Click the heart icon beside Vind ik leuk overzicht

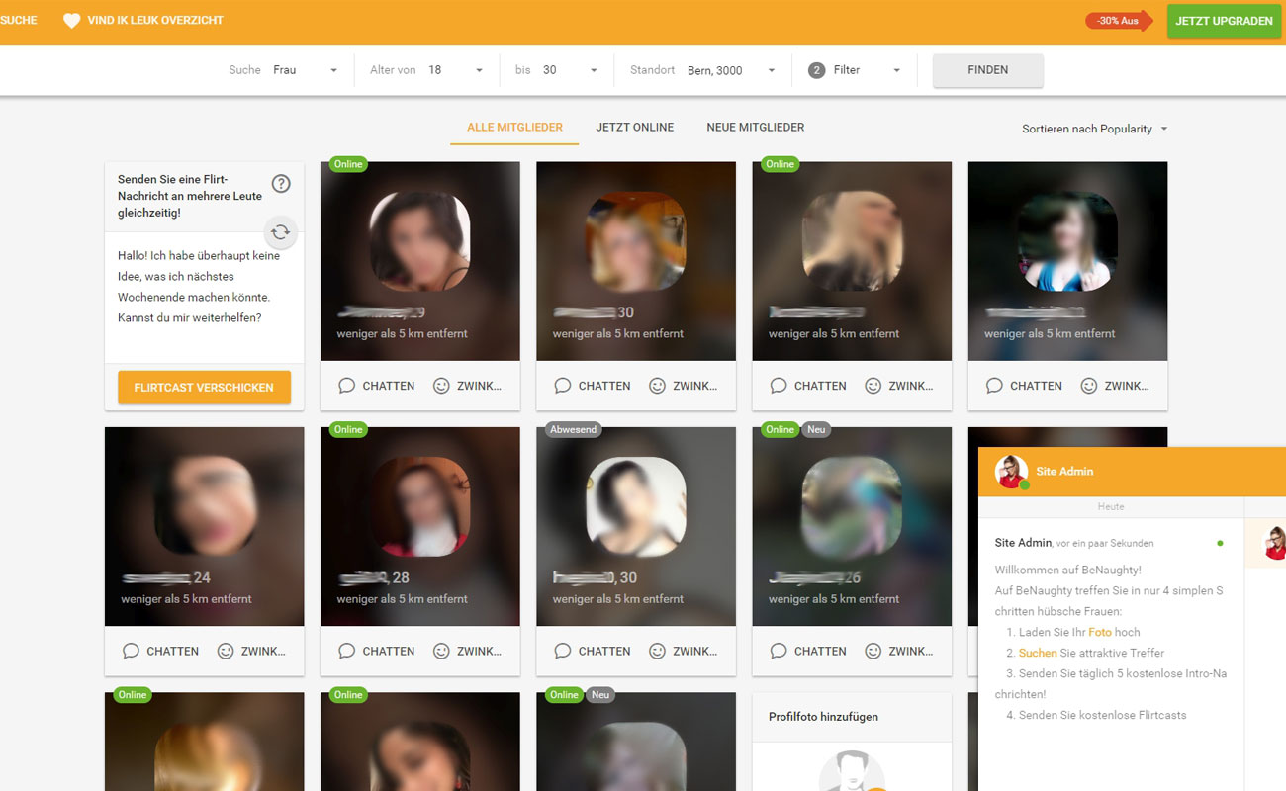[x=71, y=21]
